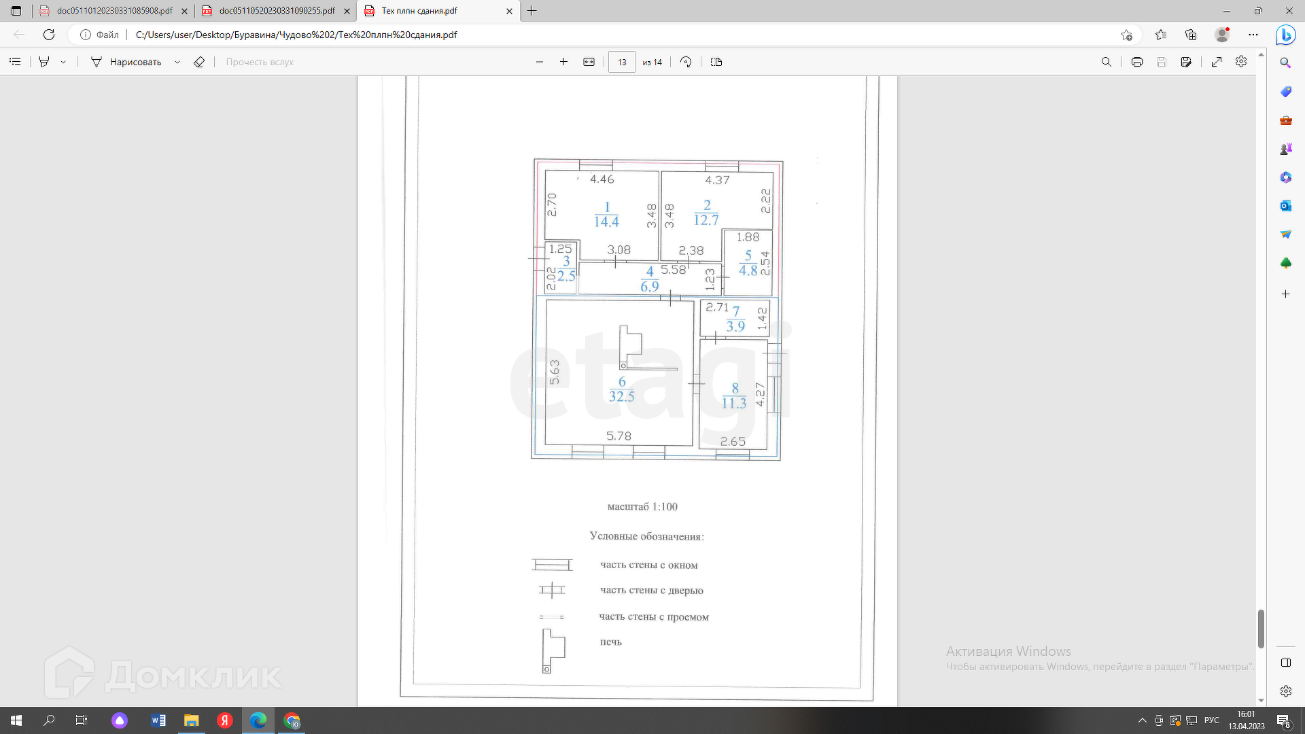This screenshot has width=1305, height=734.
Task: Open the browser Settings and more menu
Action: coord(1253,35)
